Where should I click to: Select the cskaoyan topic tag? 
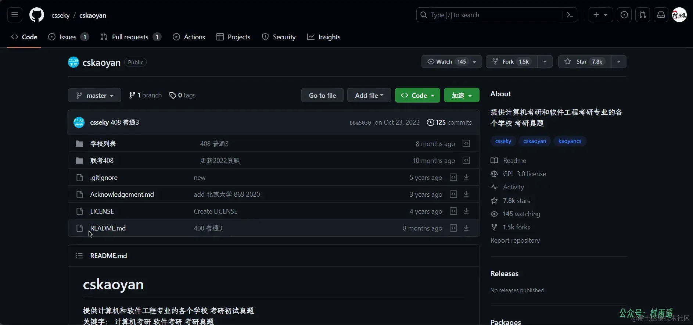pos(535,141)
